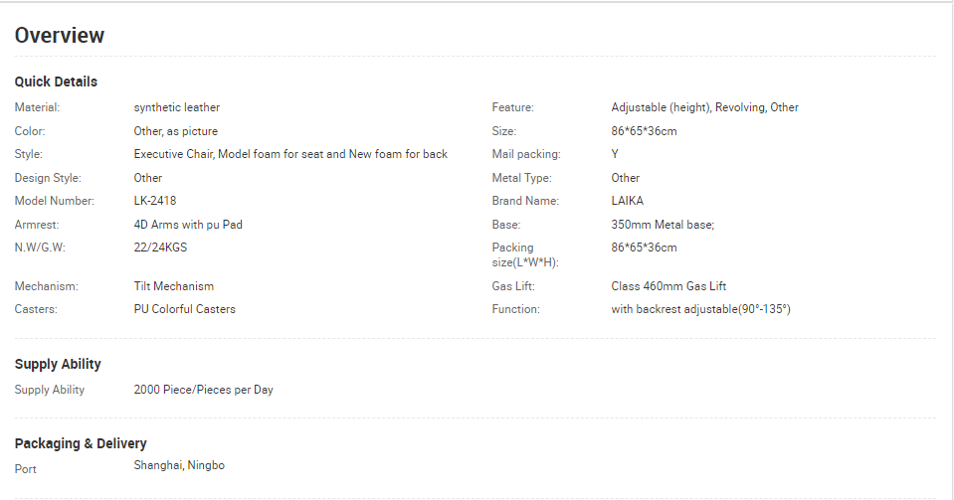Screen dimensions: 954x500
Task: Click the Shanghai, Ningbo port value
Action: [x=179, y=465]
